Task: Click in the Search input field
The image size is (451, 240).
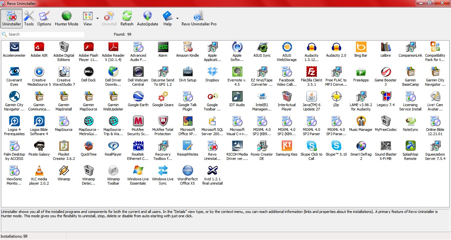Action: click(x=46, y=34)
